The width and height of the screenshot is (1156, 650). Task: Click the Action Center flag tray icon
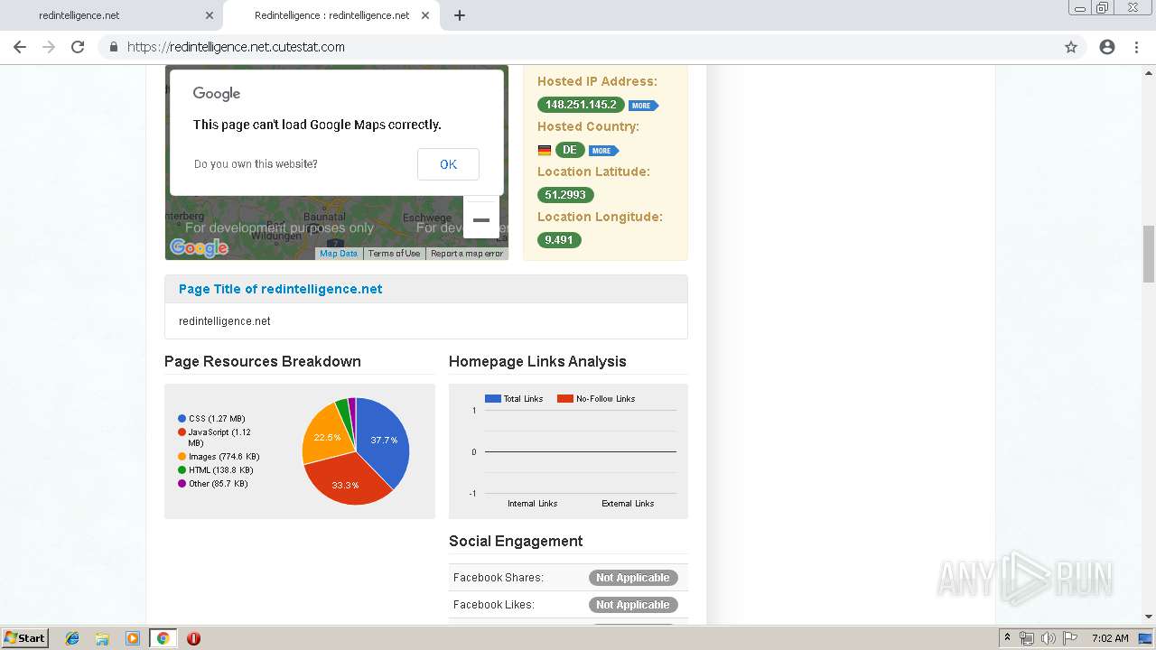1070,638
